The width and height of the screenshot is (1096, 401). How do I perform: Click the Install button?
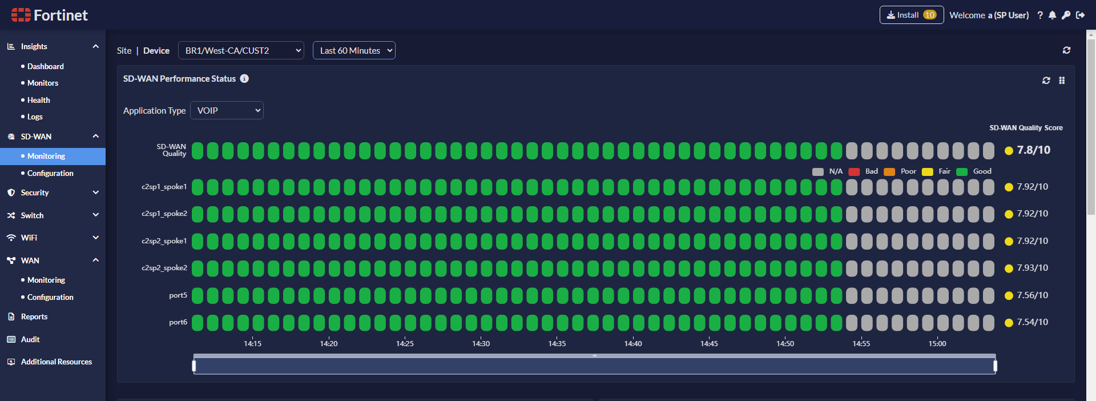pos(912,15)
